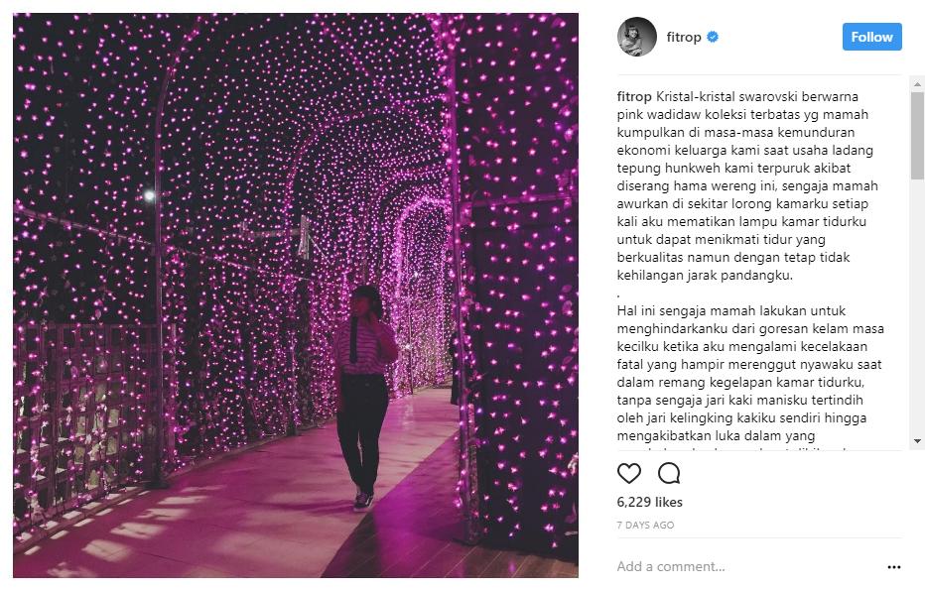Image resolution: width=925 pixels, height=589 pixels.
Task: Like the post with the heart icon
Action: [629, 473]
